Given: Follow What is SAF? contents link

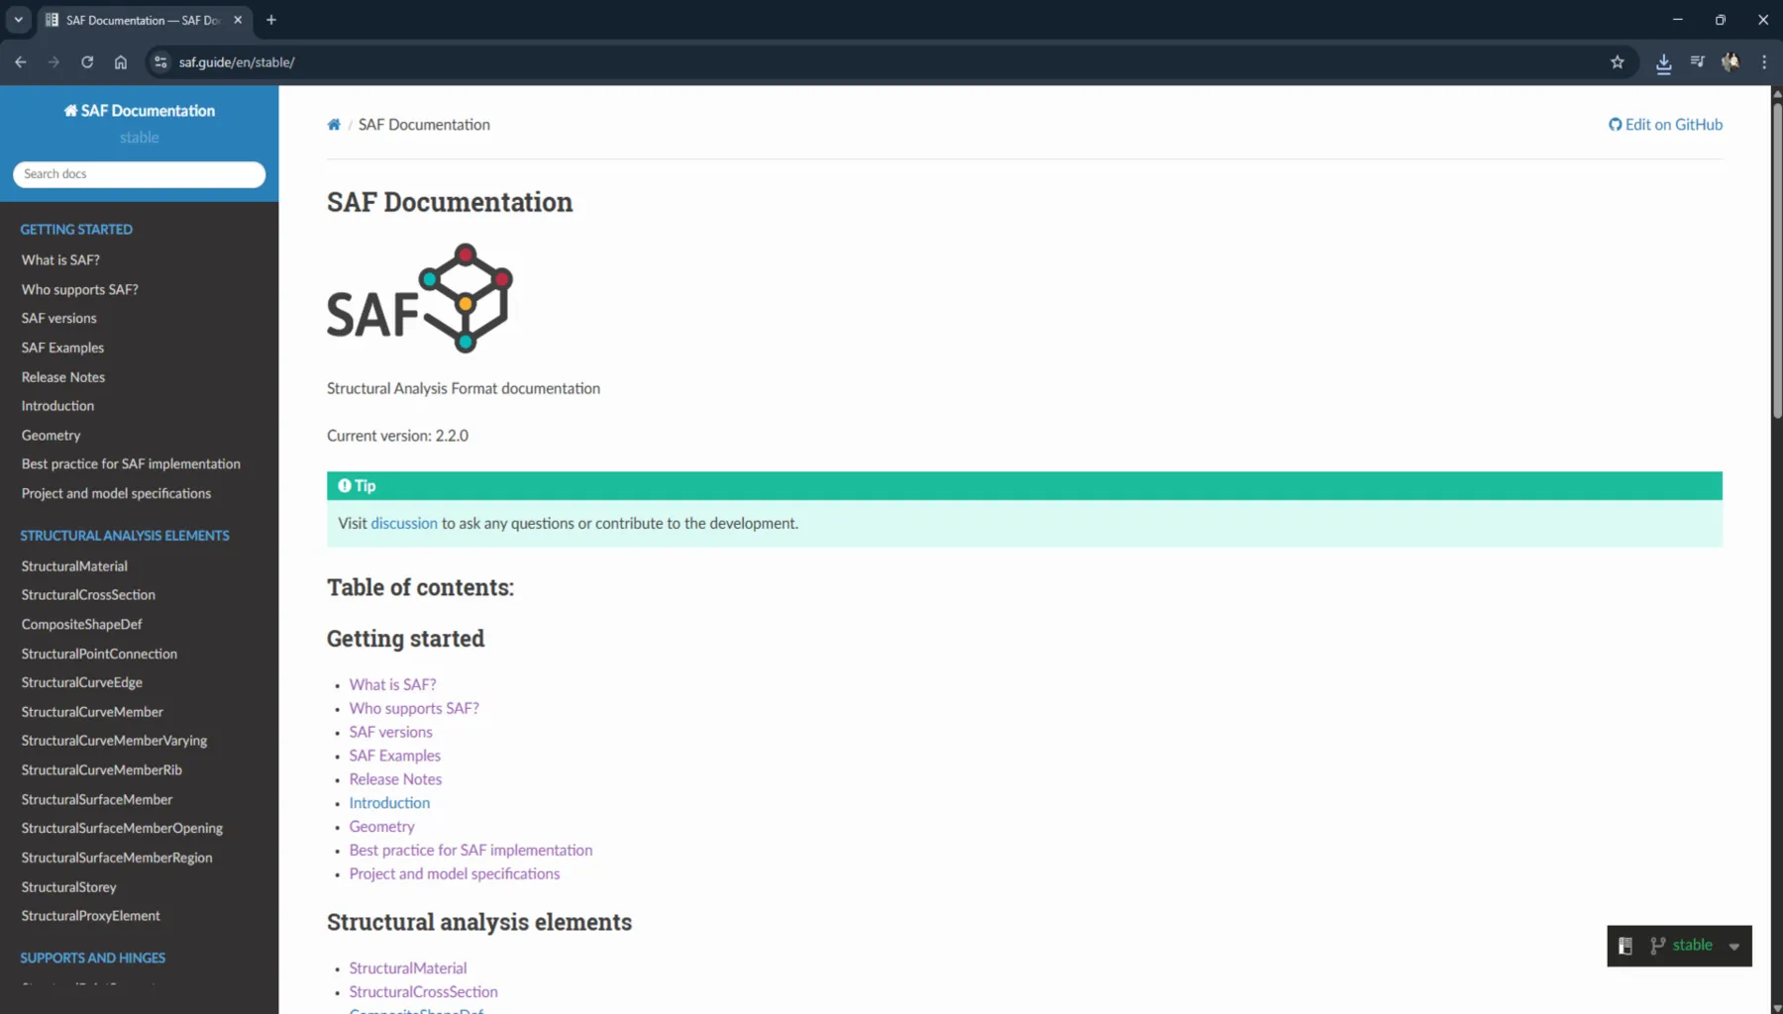Looking at the screenshot, I should (392, 684).
